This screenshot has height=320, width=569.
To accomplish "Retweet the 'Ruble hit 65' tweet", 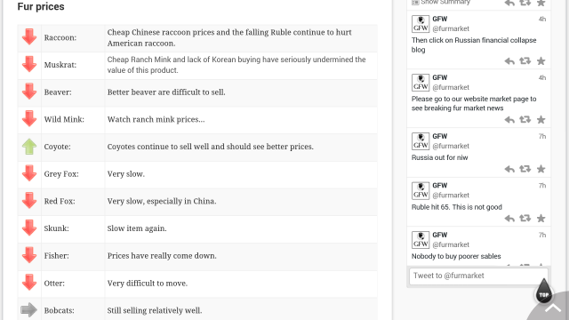I will [525, 218].
